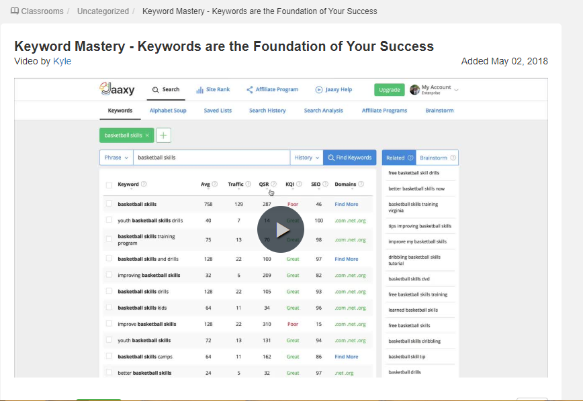Select related keyword 'improve my basketball skills'

pos(418,241)
